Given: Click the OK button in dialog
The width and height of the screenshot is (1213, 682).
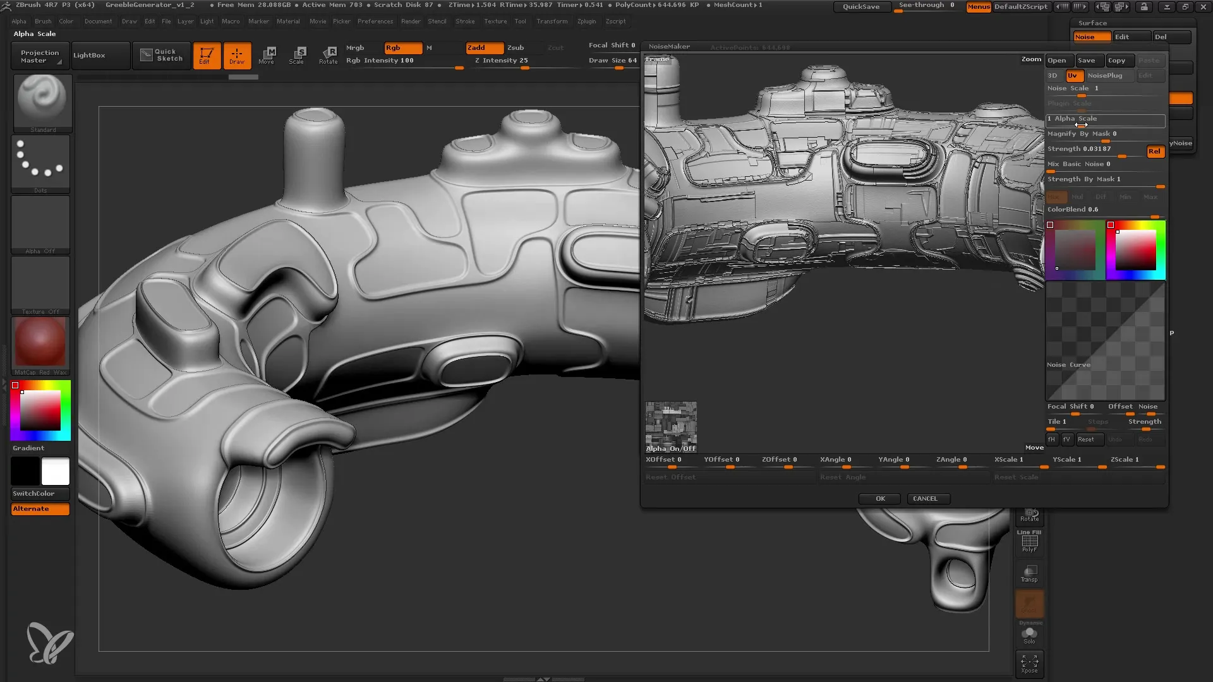Looking at the screenshot, I should coord(881,497).
